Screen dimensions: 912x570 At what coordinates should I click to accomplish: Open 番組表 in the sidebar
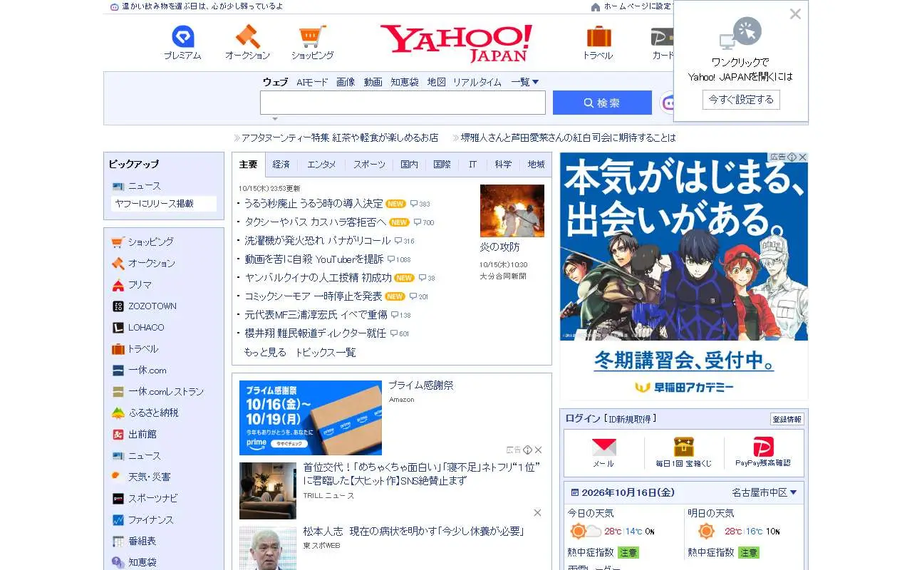tap(142, 541)
